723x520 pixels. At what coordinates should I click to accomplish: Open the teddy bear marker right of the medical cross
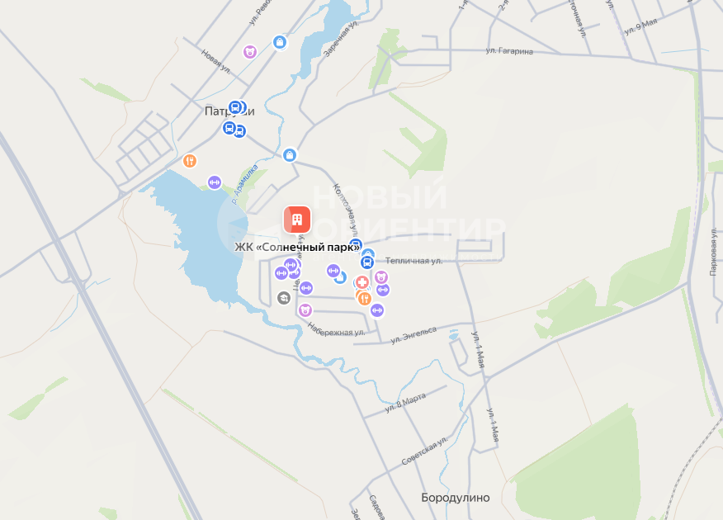380,277
